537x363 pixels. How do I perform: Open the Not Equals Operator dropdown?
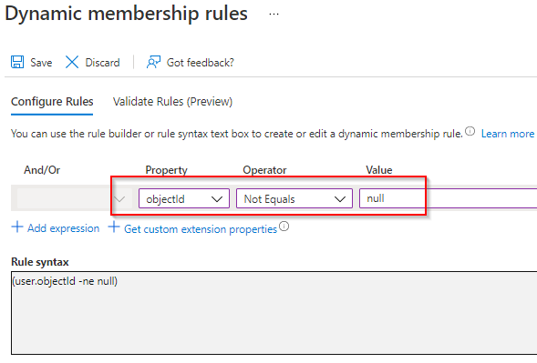[294, 198]
